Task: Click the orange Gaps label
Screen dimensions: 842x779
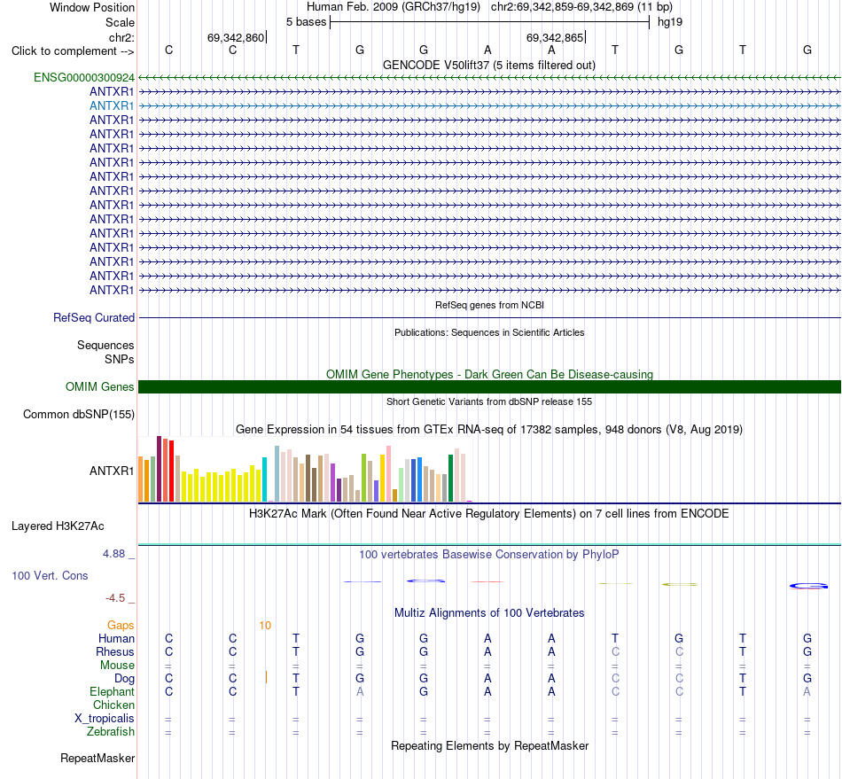Action: (121, 625)
